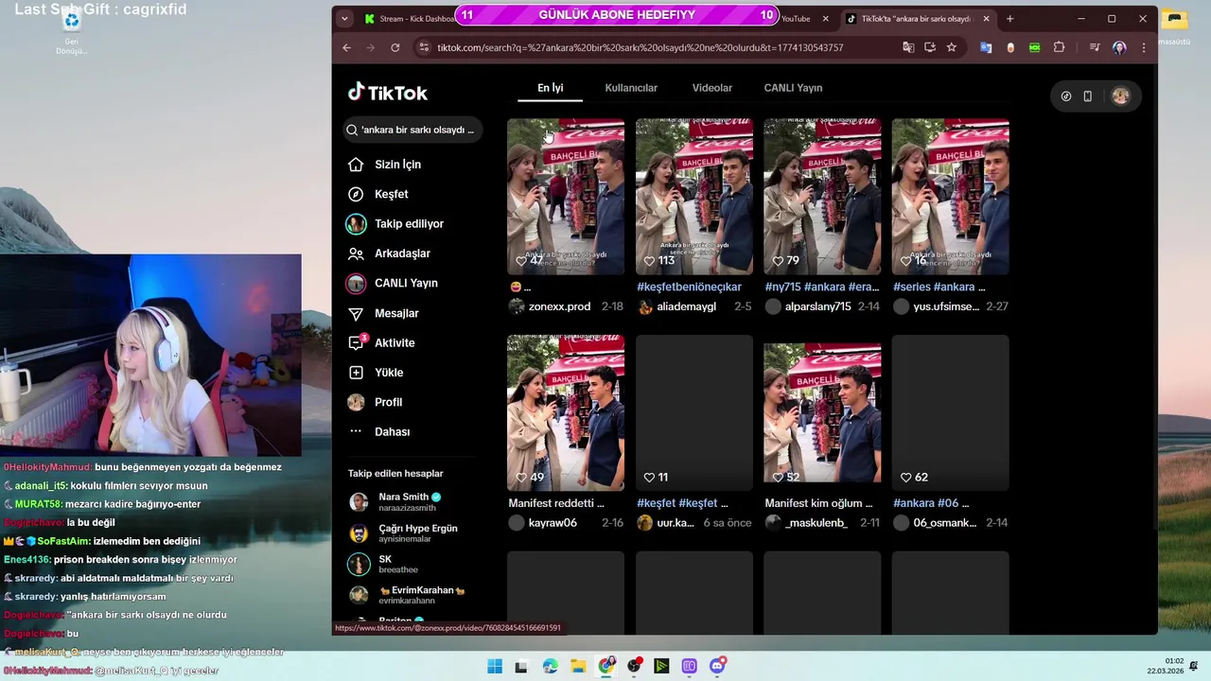Open video thumbnail by yus.ufsimse

tap(951, 196)
